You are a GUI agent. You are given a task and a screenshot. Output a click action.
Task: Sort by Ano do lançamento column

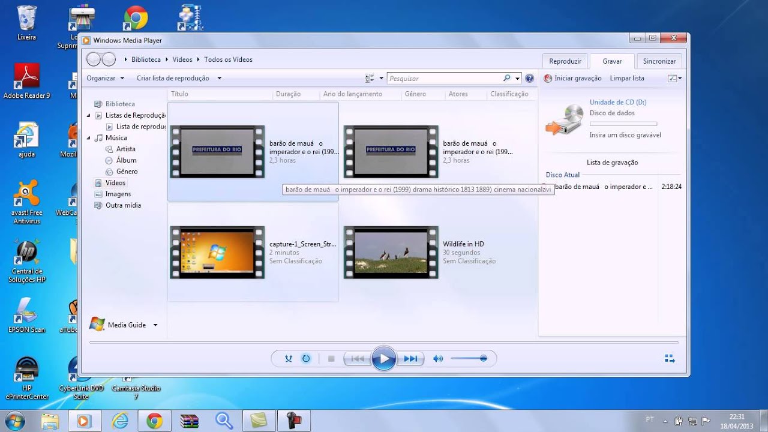(359, 94)
